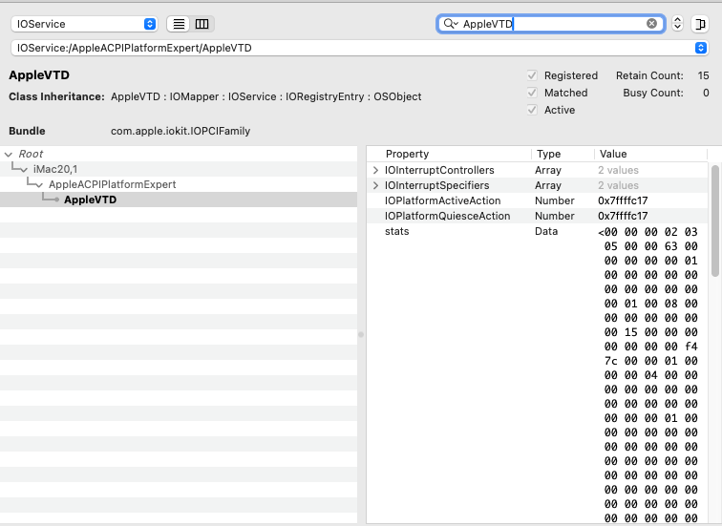Select the IOPlatformQuiesceAction property row

point(537,216)
